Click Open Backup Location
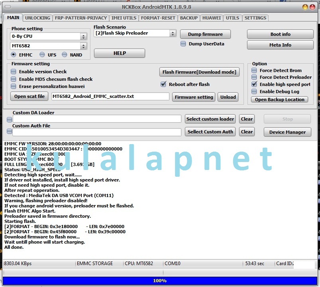 (280, 100)
